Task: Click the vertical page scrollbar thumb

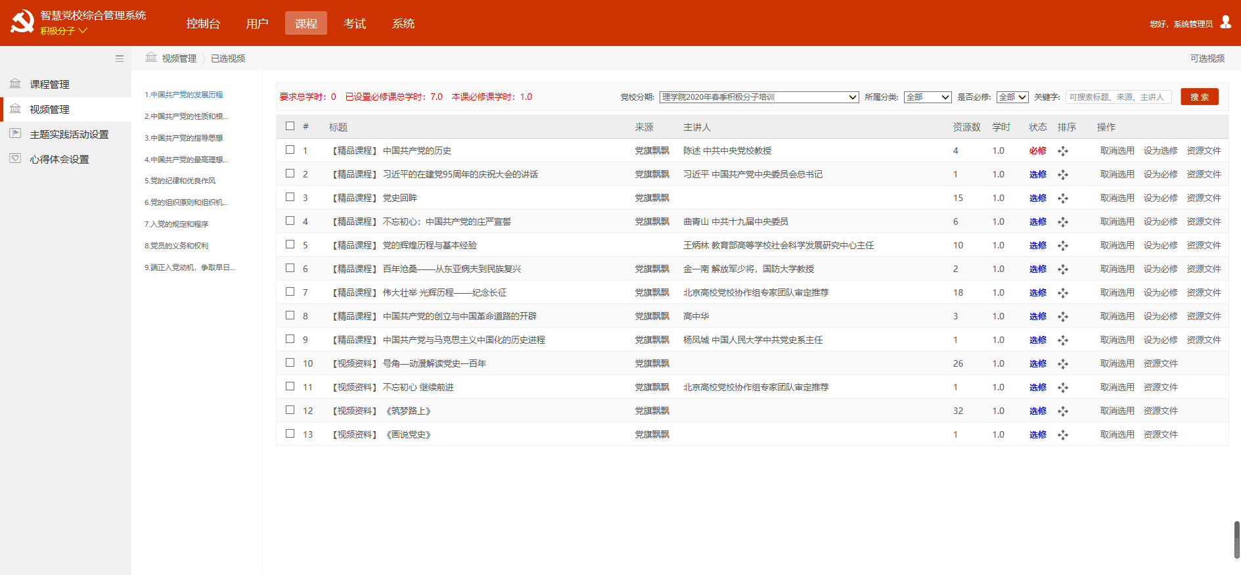Action: tap(1236, 540)
